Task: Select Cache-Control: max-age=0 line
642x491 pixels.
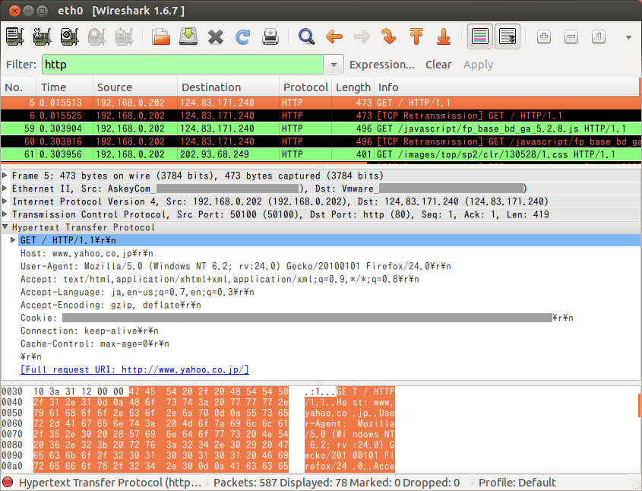Action: [94, 344]
